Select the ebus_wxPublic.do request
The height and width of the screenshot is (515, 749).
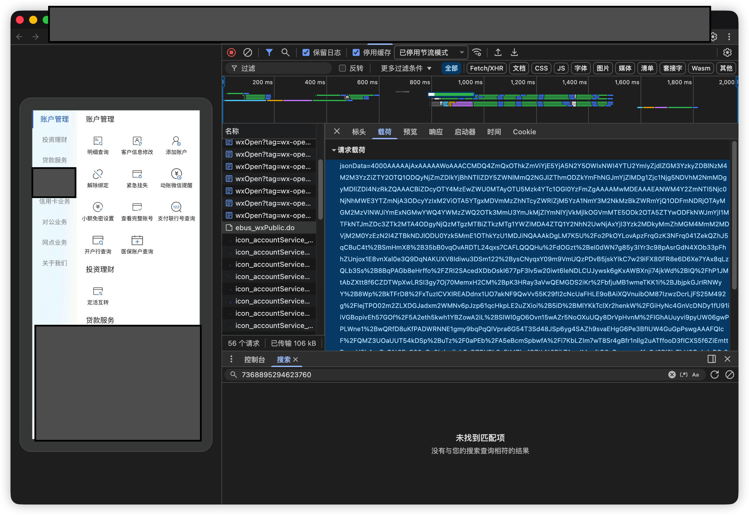coord(265,227)
